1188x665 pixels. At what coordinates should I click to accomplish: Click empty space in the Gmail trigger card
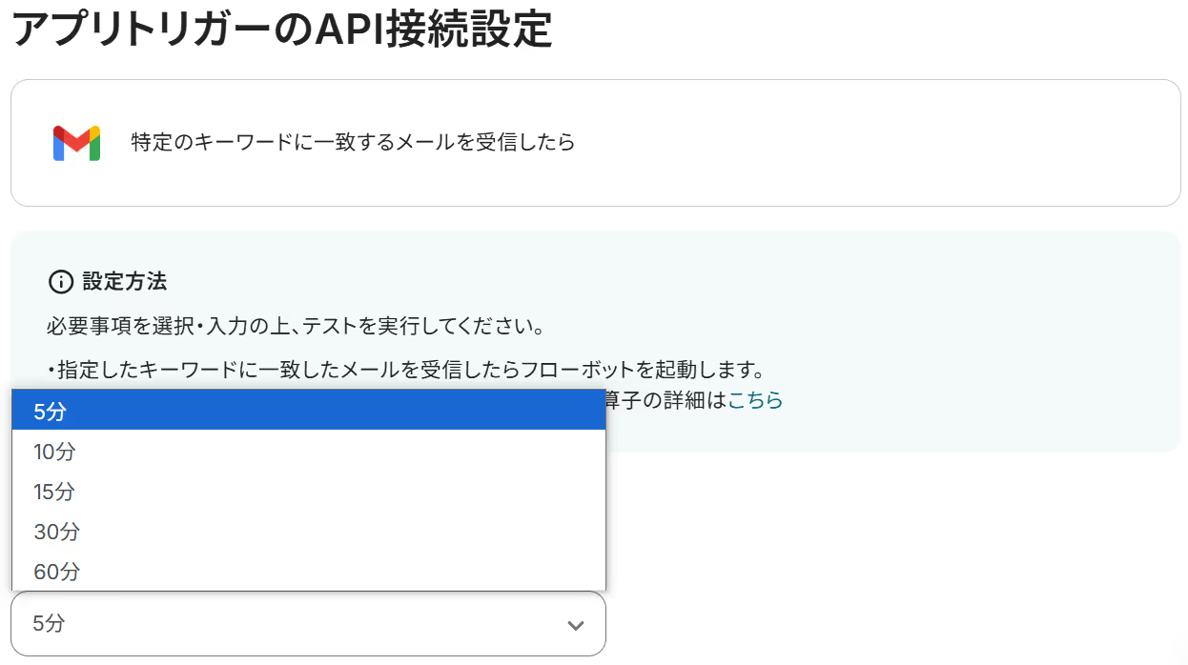click(x=858, y=143)
